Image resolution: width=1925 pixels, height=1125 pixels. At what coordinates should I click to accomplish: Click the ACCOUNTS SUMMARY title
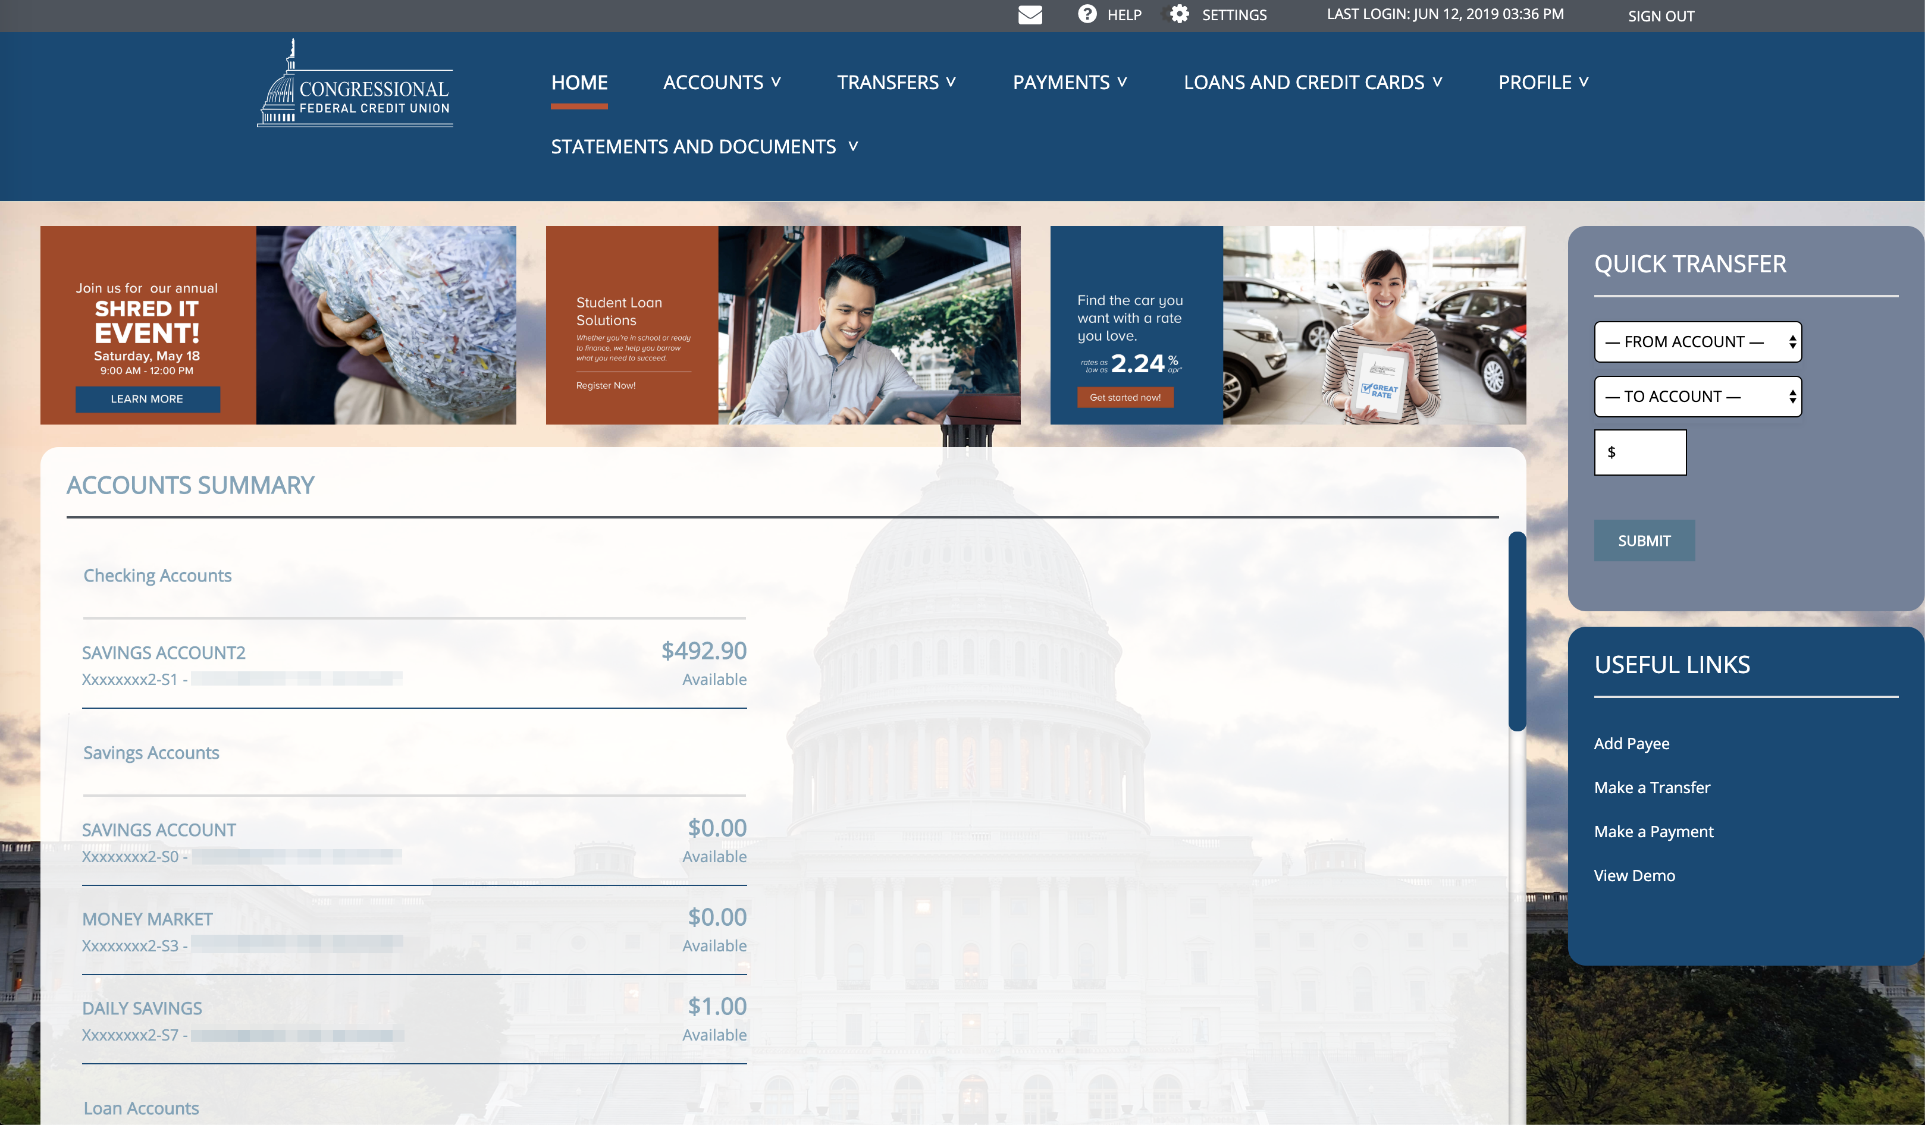[190, 486]
